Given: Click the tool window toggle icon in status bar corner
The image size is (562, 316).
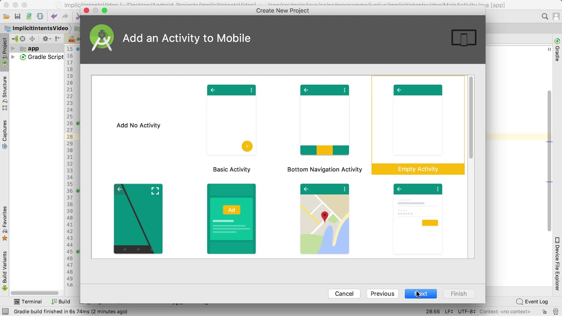Looking at the screenshot, I should tap(5, 312).
